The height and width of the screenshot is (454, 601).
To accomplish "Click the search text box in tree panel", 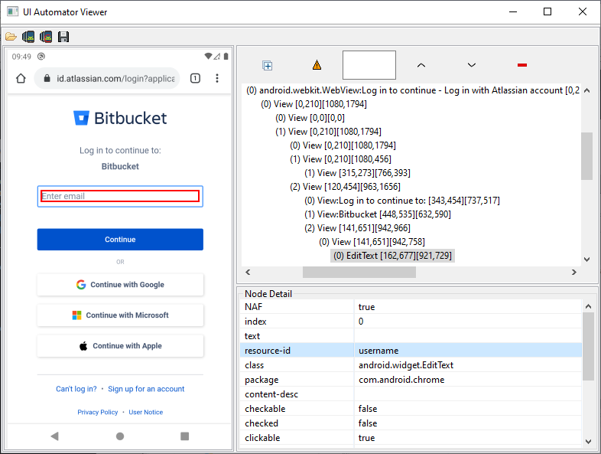I will tap(369, 65).
